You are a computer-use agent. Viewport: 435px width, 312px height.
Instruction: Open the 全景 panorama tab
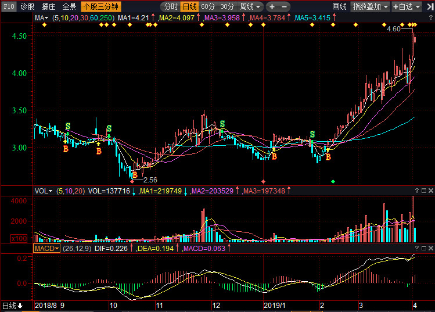[x=69, y=6]
